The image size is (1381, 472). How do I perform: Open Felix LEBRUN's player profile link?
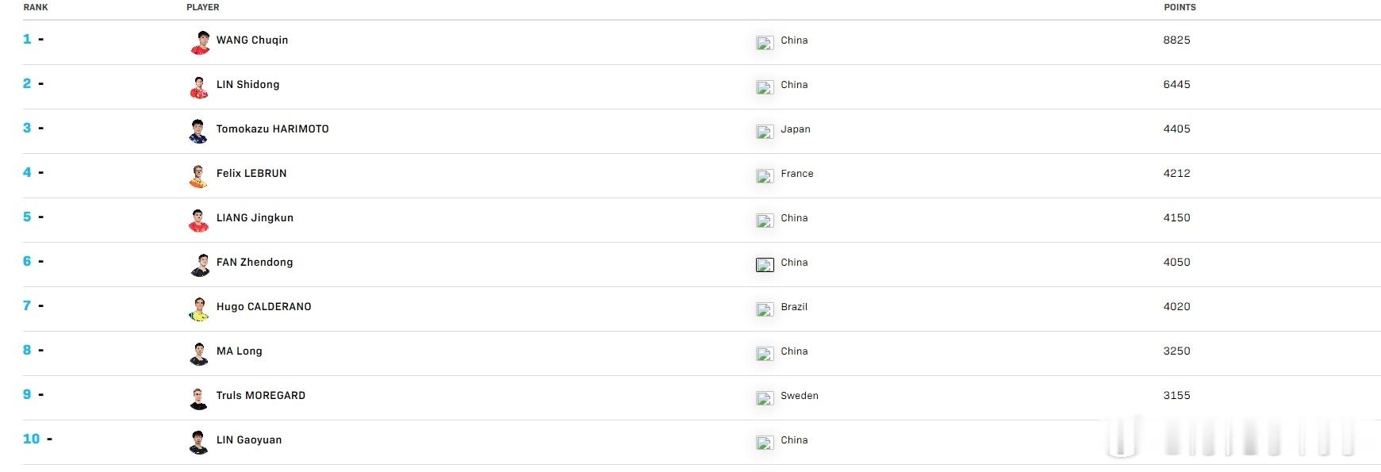click(251, 173)
